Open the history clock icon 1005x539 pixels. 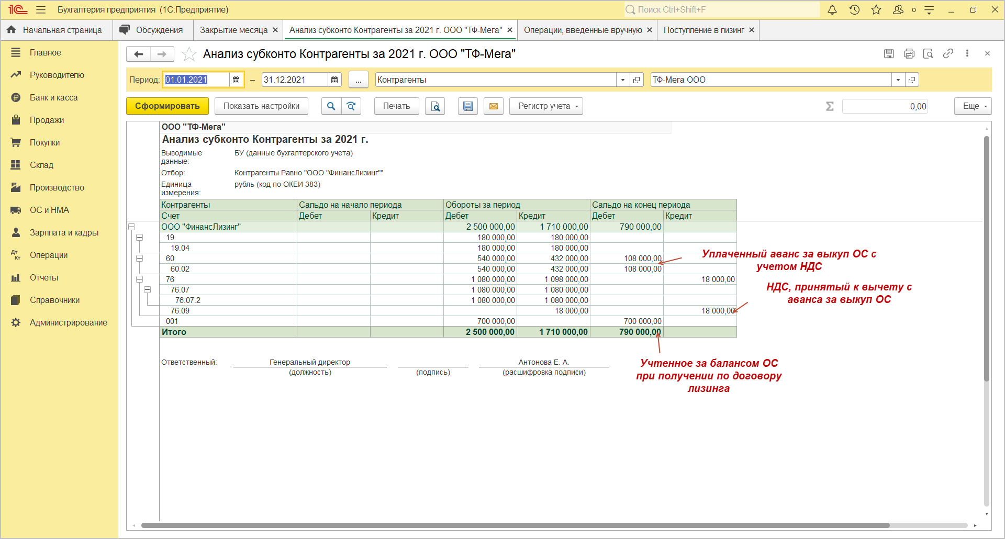pos(854,10)
